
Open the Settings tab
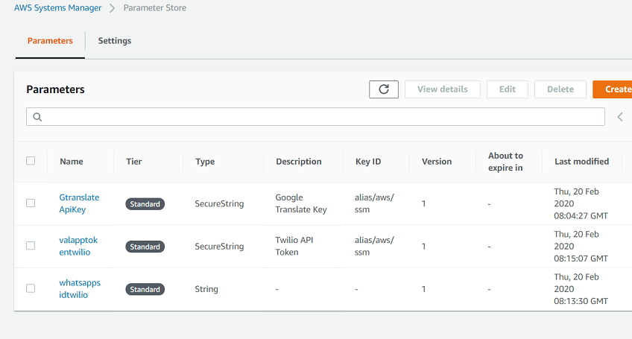115,41
